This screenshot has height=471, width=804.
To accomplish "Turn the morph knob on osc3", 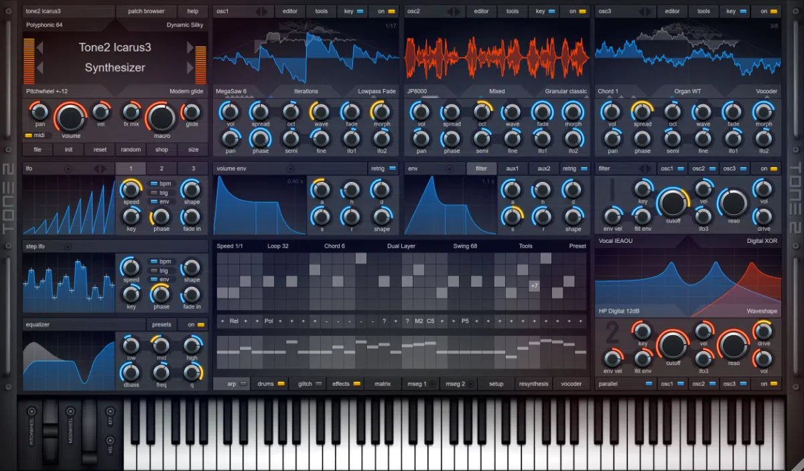I will 764,110.
